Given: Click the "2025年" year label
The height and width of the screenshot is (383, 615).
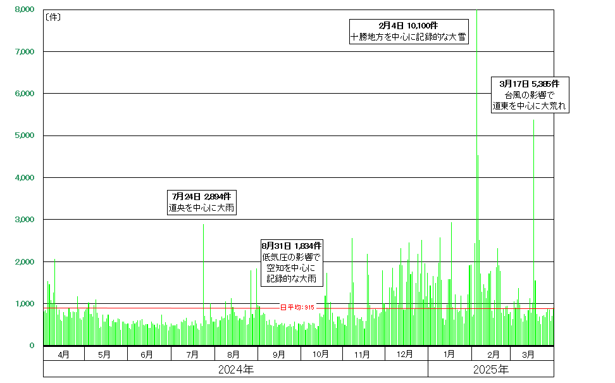Looking at the screenshot, I should pos(491,369).
